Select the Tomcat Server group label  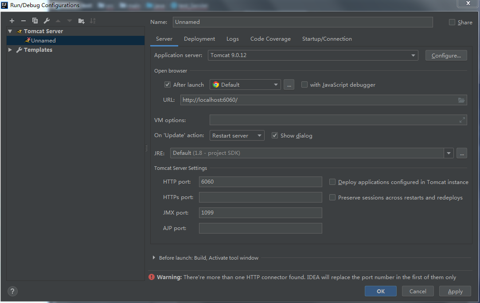pos(43,31)
